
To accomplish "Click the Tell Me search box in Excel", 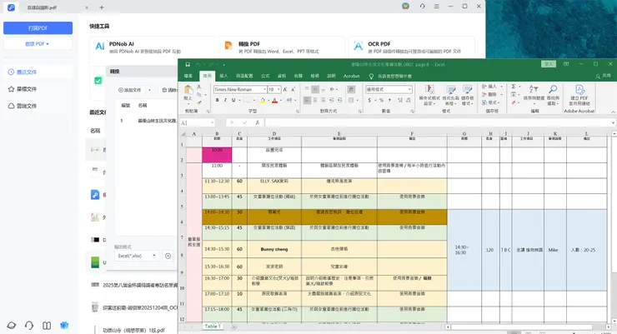I will coord(390,76).
